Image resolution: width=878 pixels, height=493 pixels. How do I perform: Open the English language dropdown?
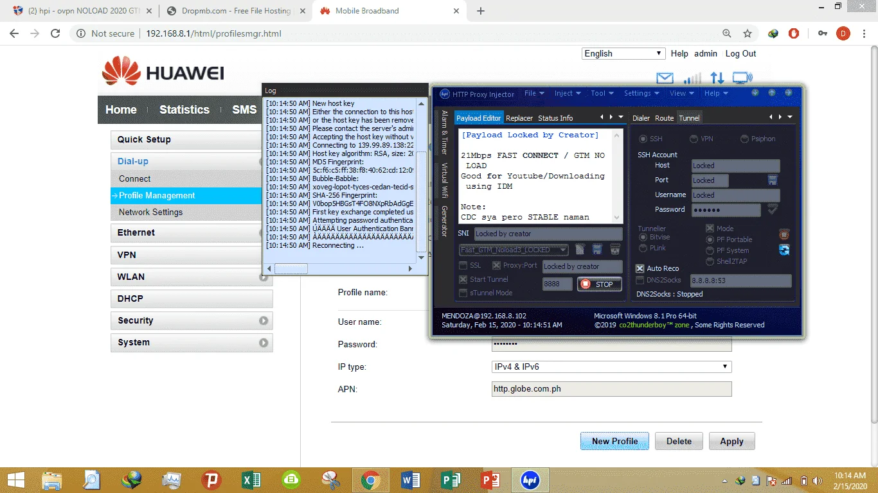click(623, 54)
